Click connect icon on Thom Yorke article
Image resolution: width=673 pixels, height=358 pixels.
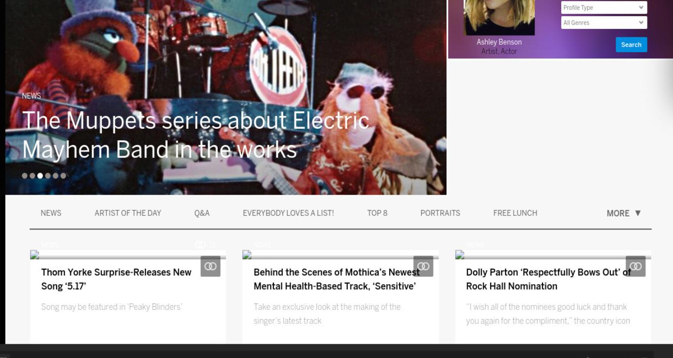[x=210, y=266]
